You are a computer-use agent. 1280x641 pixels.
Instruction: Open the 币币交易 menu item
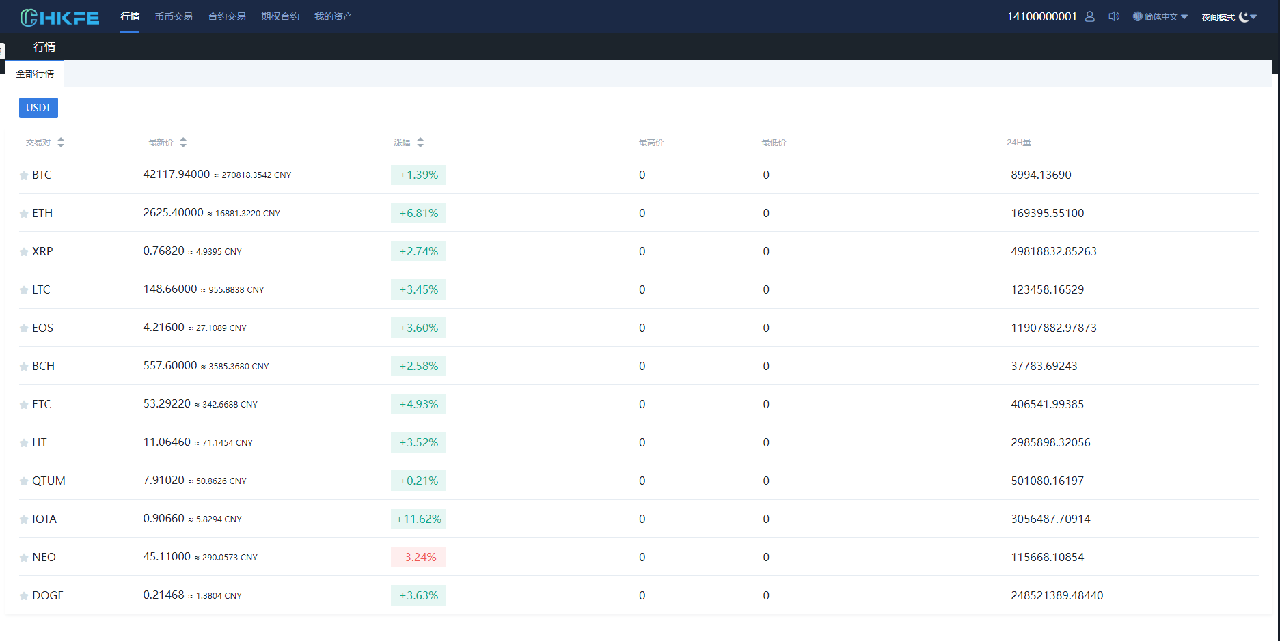pos(174,16)
